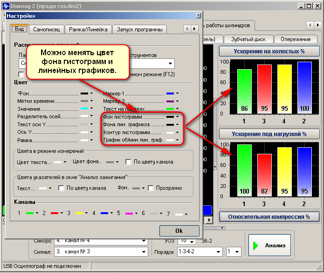The image size is (324, 273).
Task: Click Цвет текста white swatch
Action: [58, 162]
